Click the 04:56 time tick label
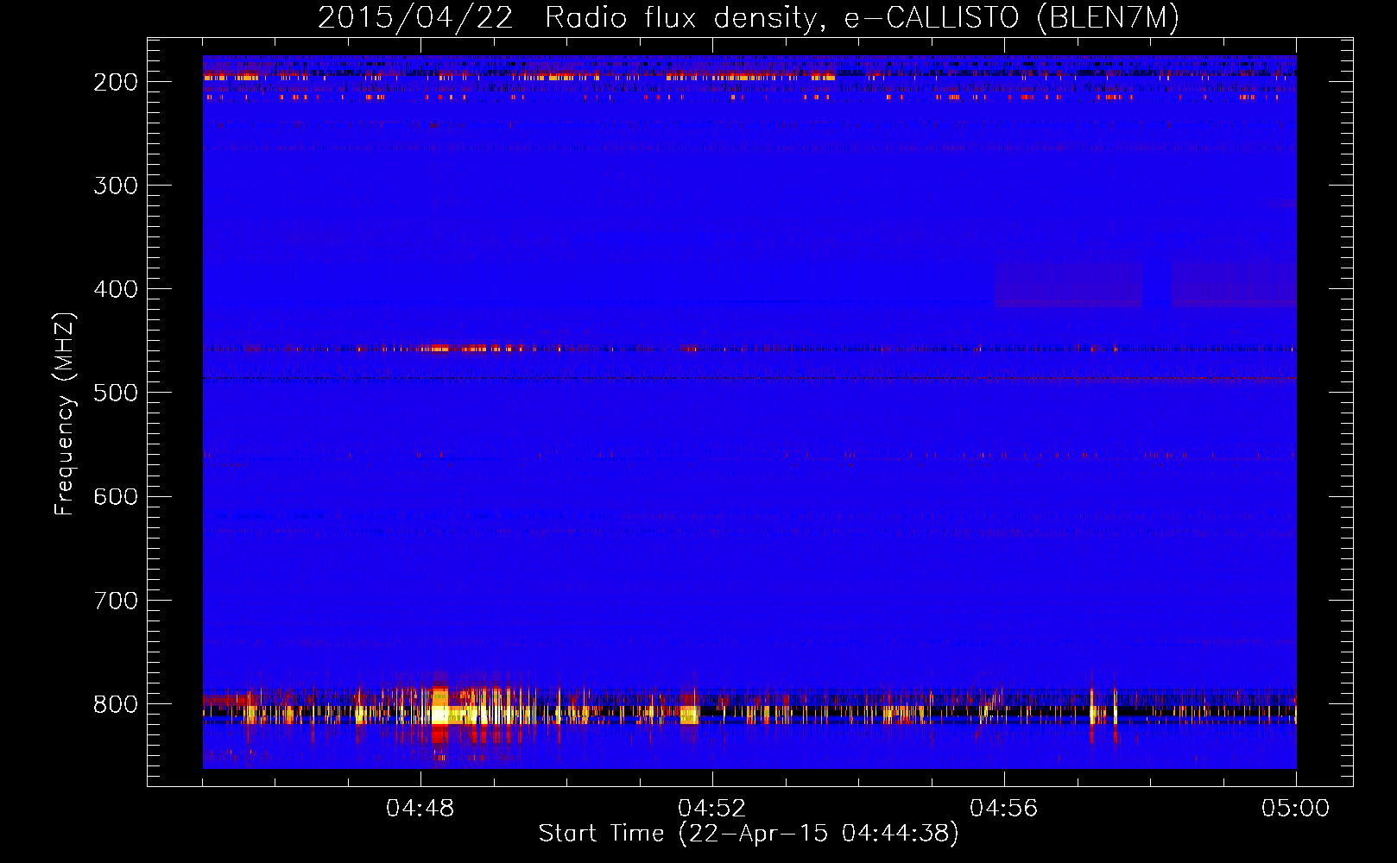The height and width of the screenshot is (863, 1397). (1004, 808)
